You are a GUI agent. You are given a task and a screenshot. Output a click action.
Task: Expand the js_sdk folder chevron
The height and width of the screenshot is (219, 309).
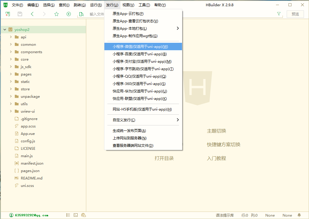(x=11, y=67)
